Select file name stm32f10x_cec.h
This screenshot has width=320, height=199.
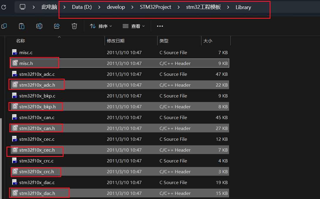pos(37,150)
